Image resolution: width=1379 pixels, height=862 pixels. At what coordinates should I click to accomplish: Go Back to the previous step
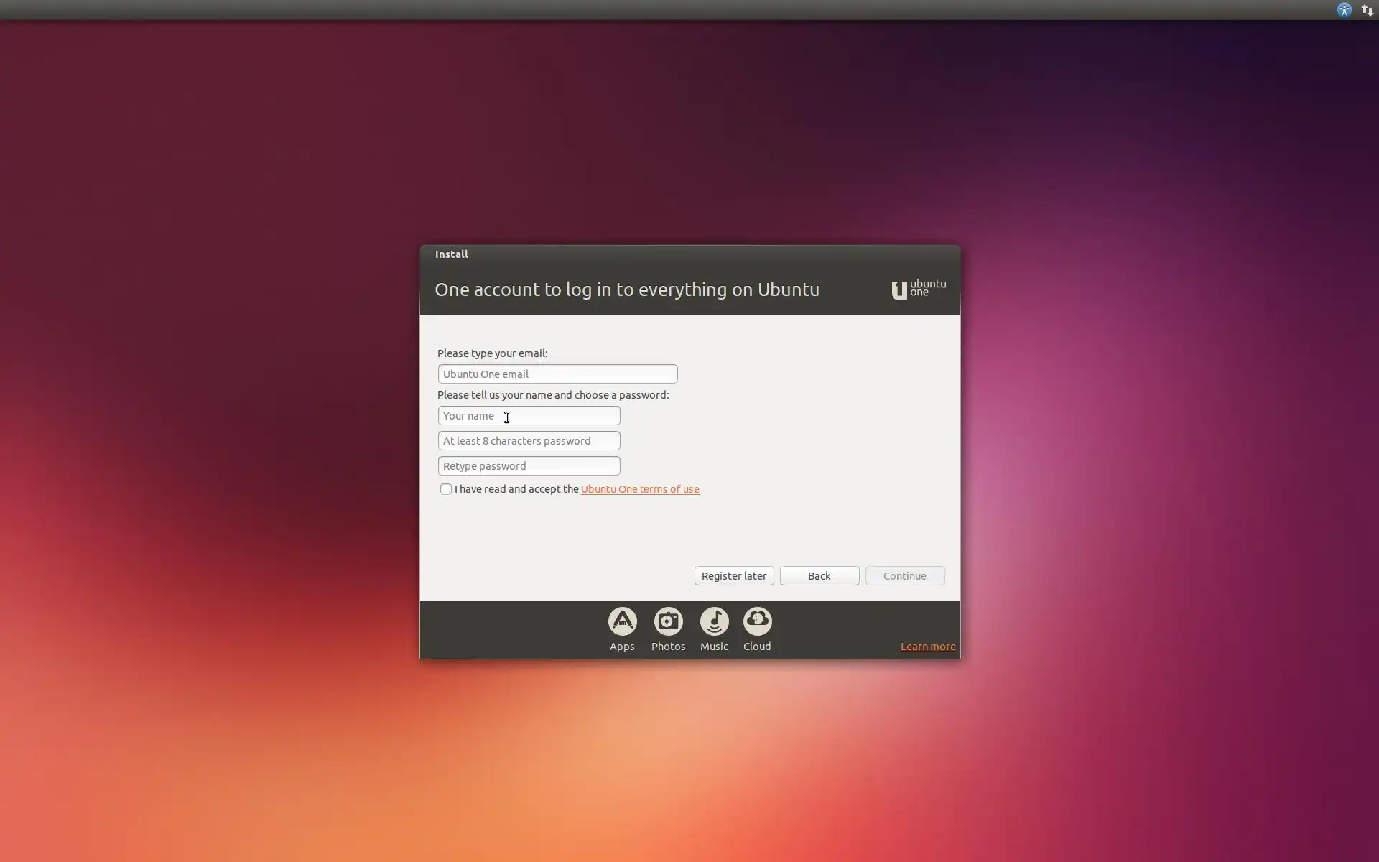[x=819, y=576]
